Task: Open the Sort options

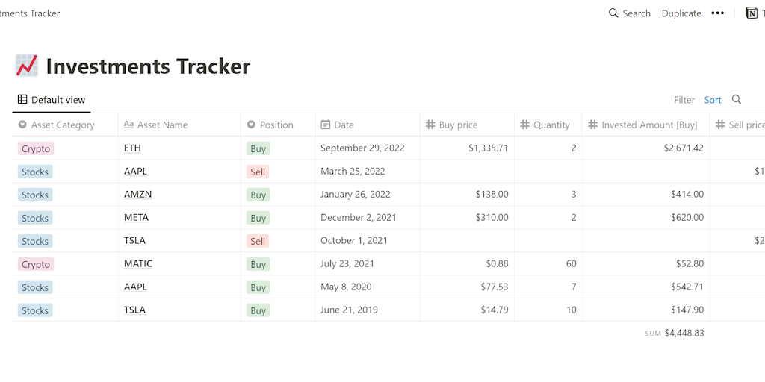Action: (713, 100)
